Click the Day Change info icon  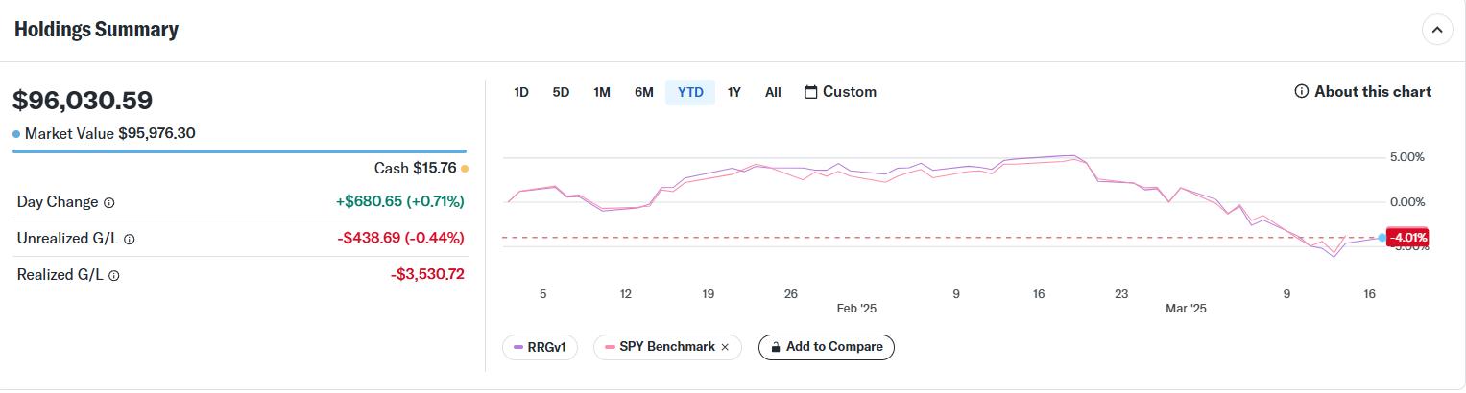(x=109, y=203)
